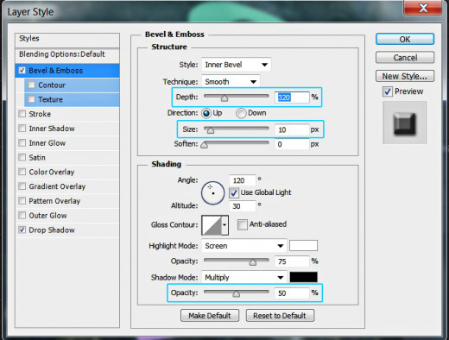Enable the Color Overlay checkbox
The image size is (449, 340).
coord(22,172)
